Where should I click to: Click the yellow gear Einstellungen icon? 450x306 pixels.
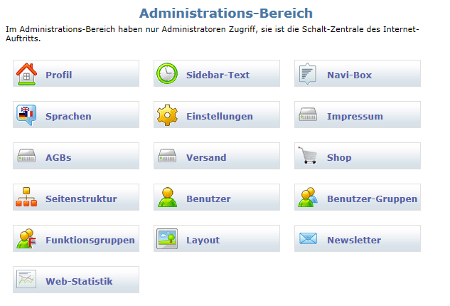pos(167,115)
